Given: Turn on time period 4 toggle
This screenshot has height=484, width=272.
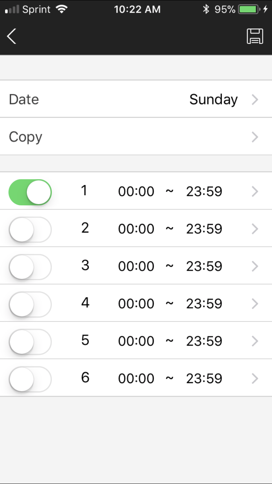Looking at the screenshot, I should click(30, 304).
